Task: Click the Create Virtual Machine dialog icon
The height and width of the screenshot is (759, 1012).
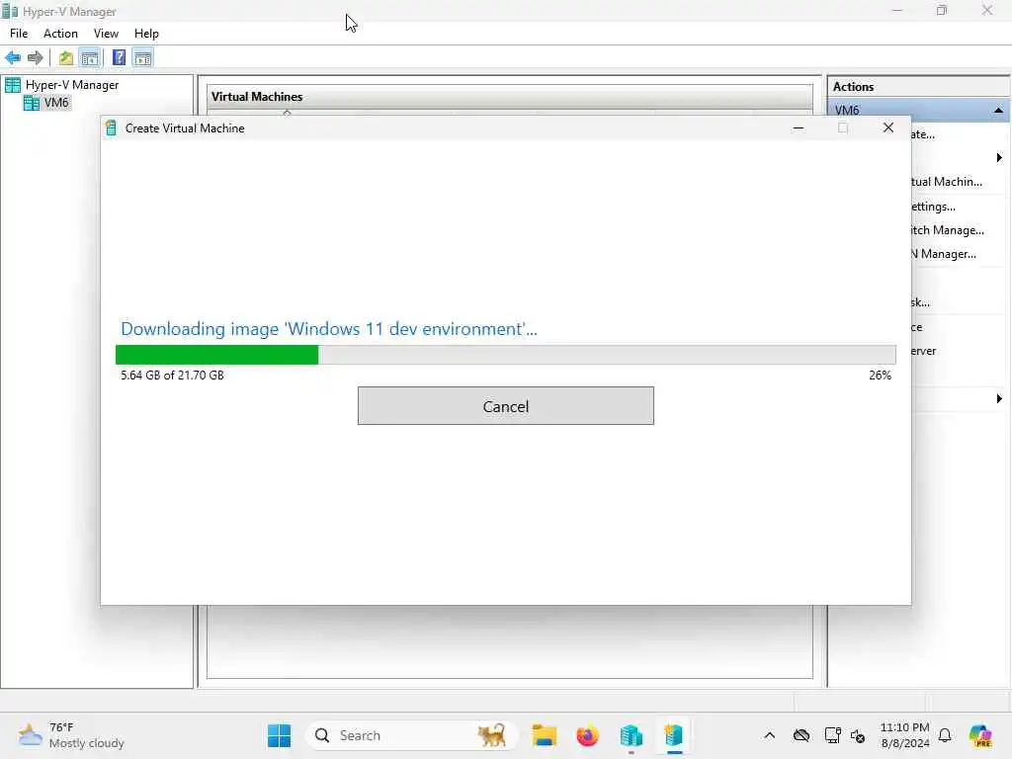Action: pyautogui.click(x=111, y=127)
